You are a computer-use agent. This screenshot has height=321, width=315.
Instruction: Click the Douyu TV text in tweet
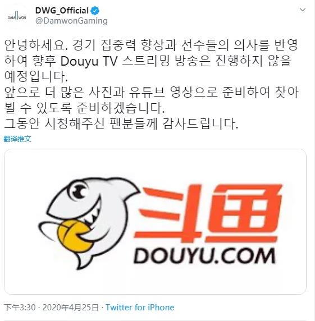[89, 61]
